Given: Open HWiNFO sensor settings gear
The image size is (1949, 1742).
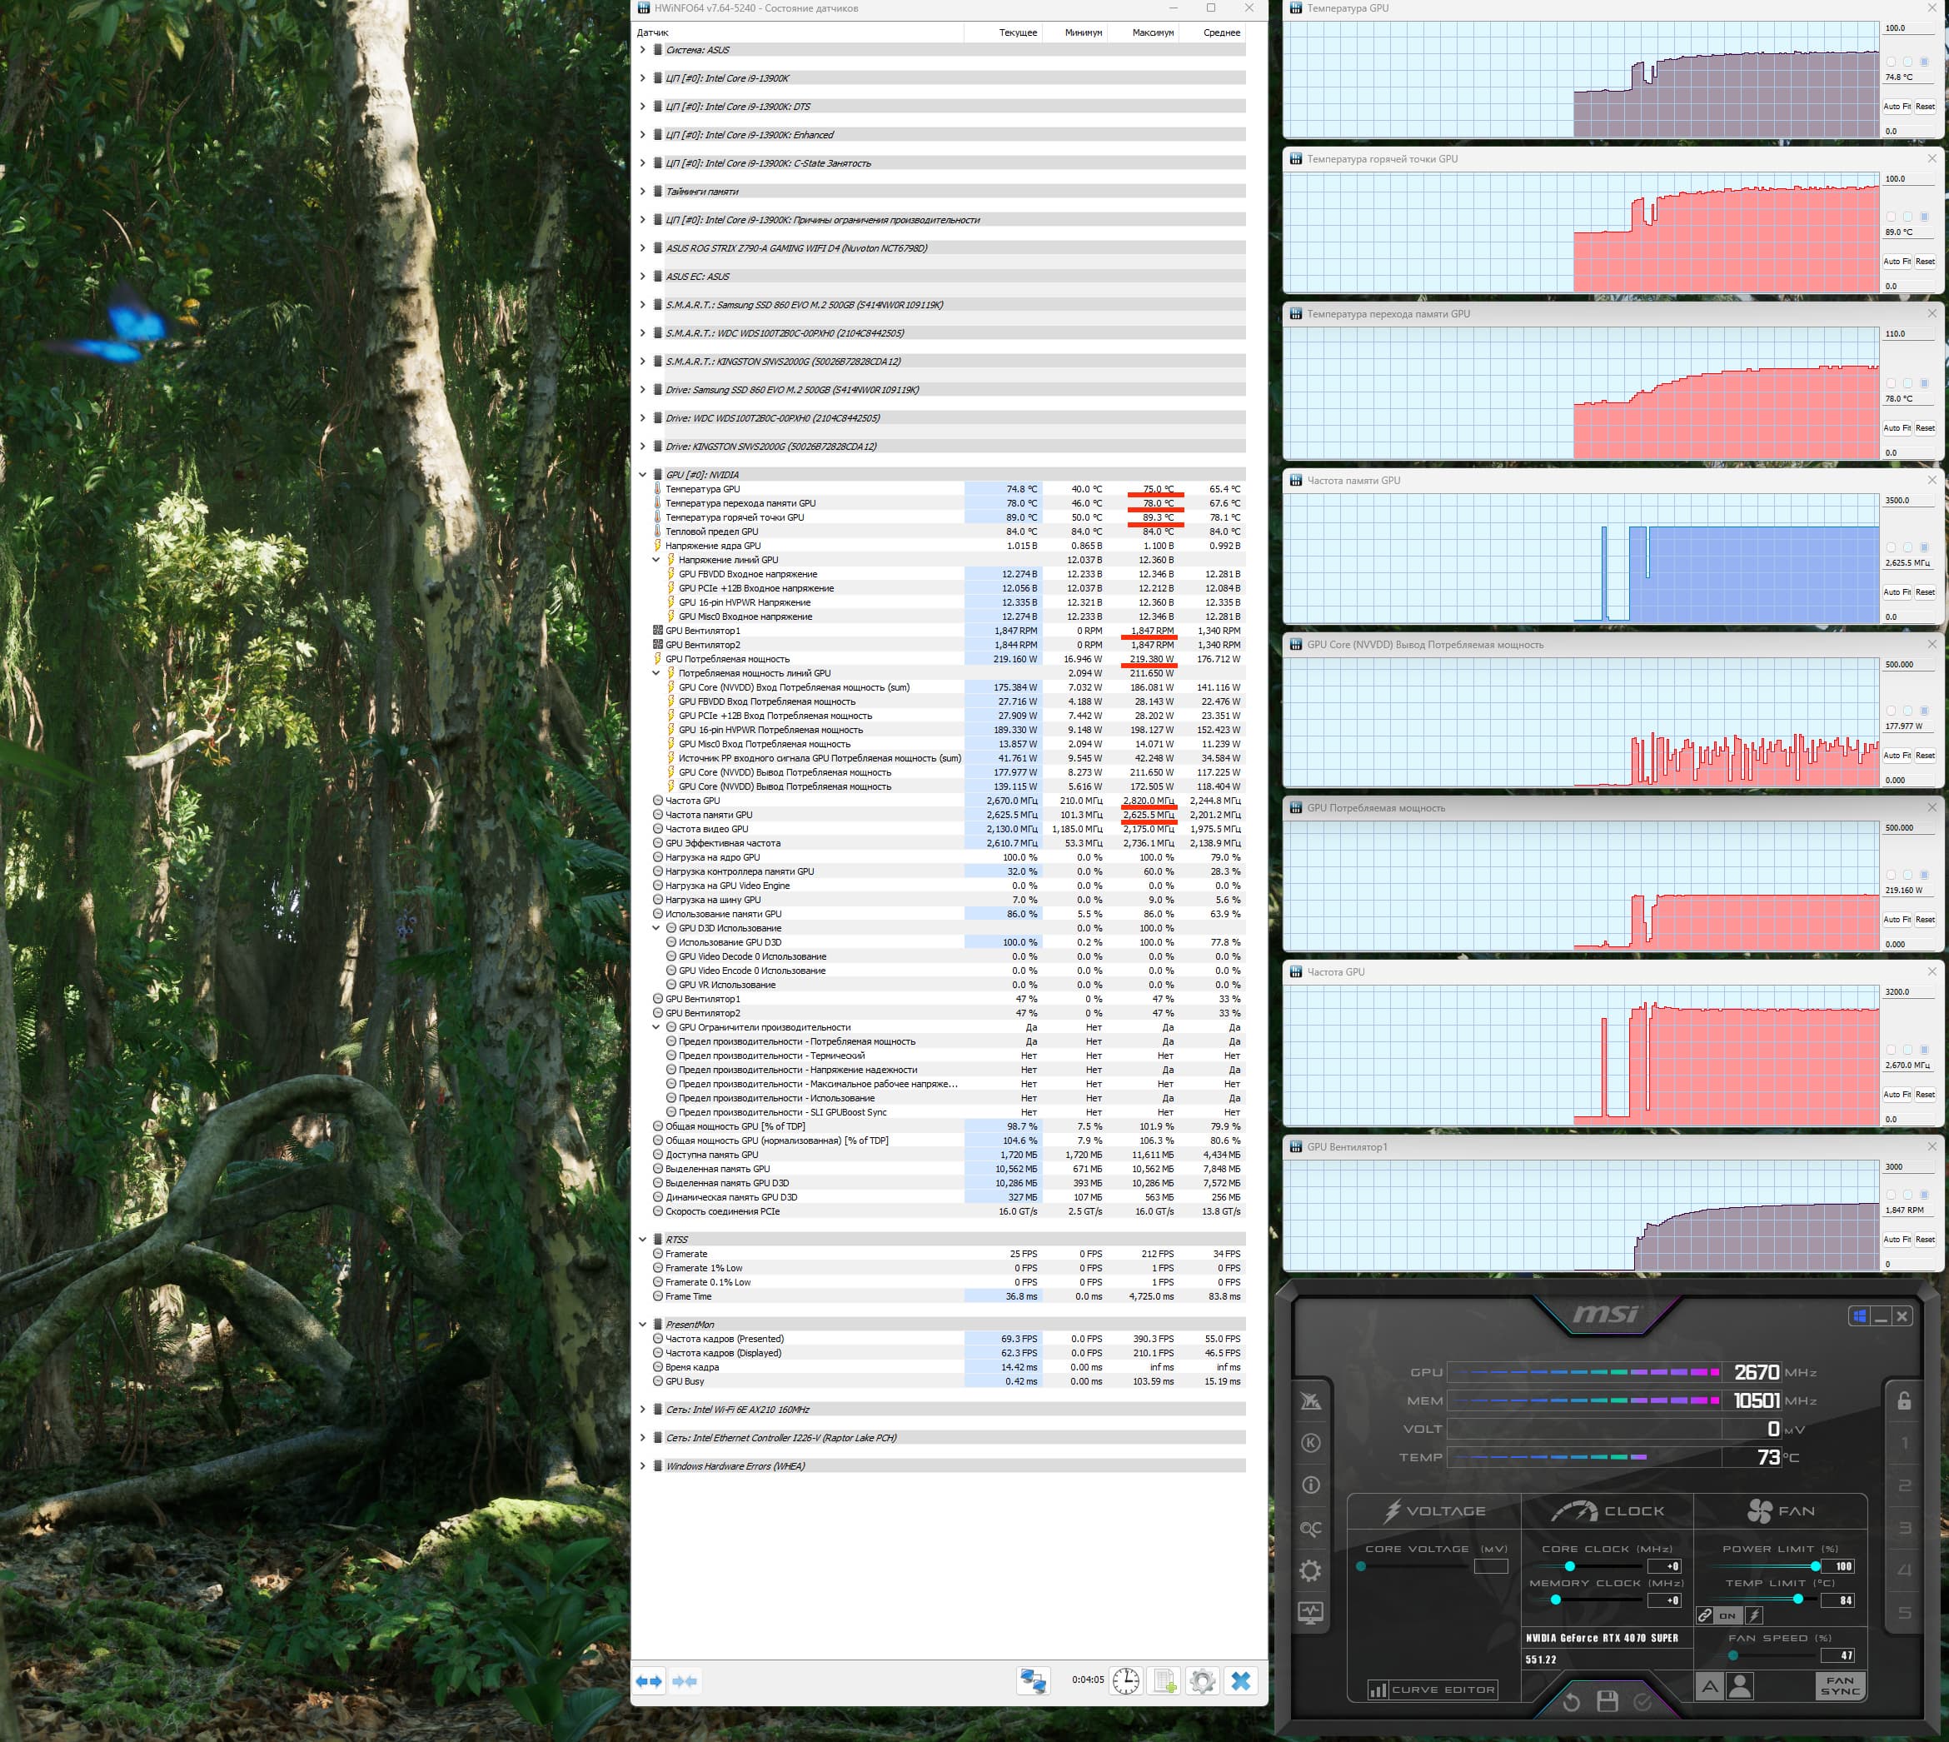Looking at the screenshot, I should click(1203, 1680).
